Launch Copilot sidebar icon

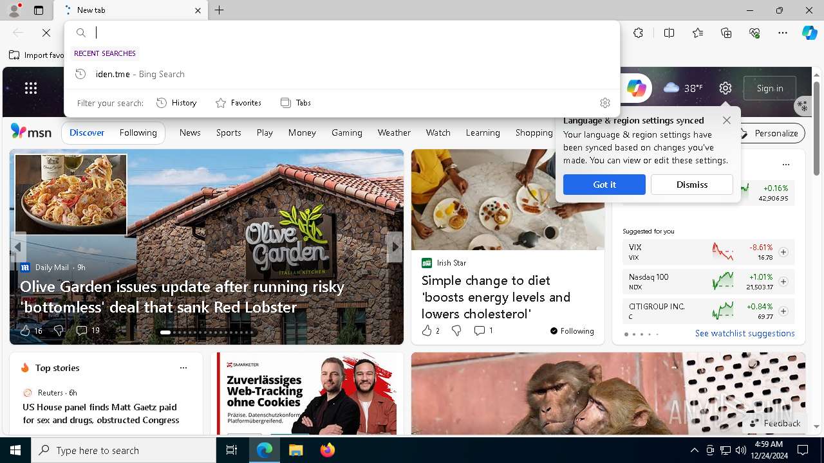pyautogui.click(x=810, y=33)
